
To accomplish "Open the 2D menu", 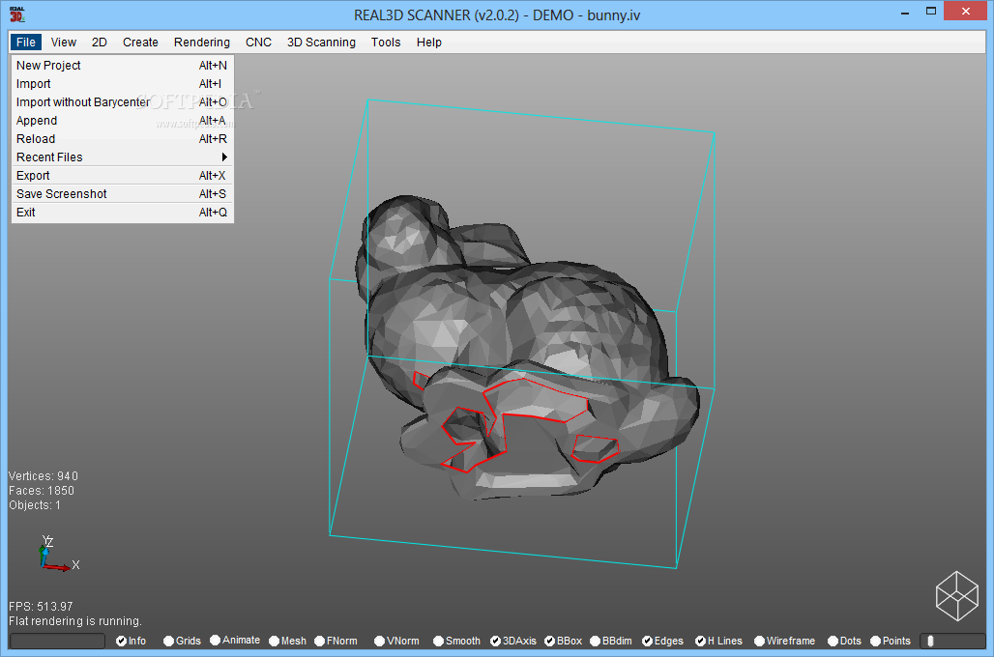I will (100, 42).
